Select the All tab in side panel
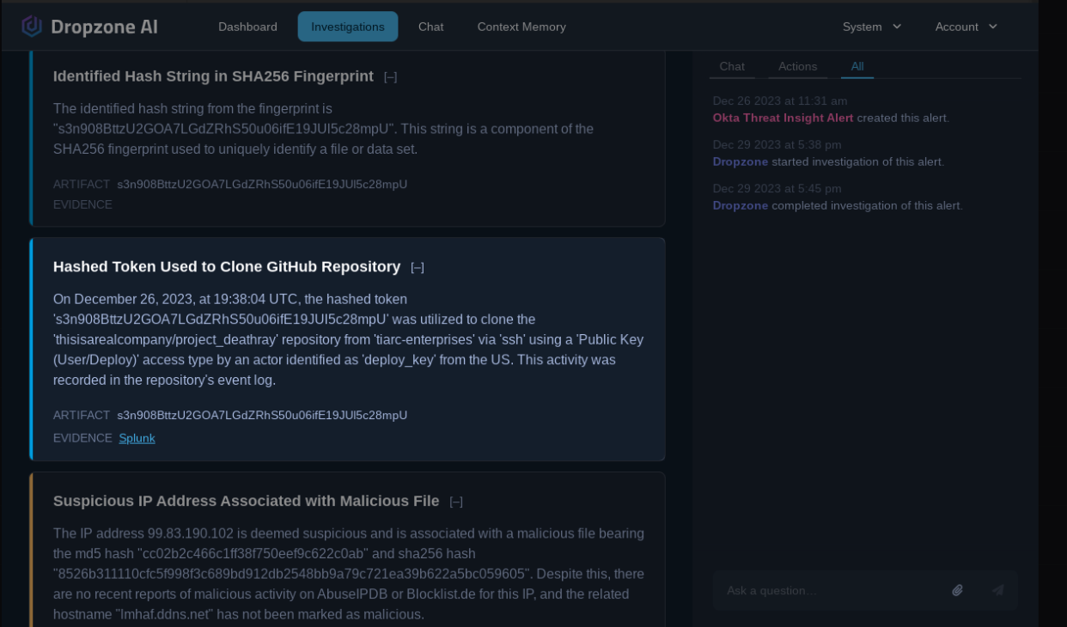Image resolution: width=1067 pixels, height=627 pixels. [857, 66]
